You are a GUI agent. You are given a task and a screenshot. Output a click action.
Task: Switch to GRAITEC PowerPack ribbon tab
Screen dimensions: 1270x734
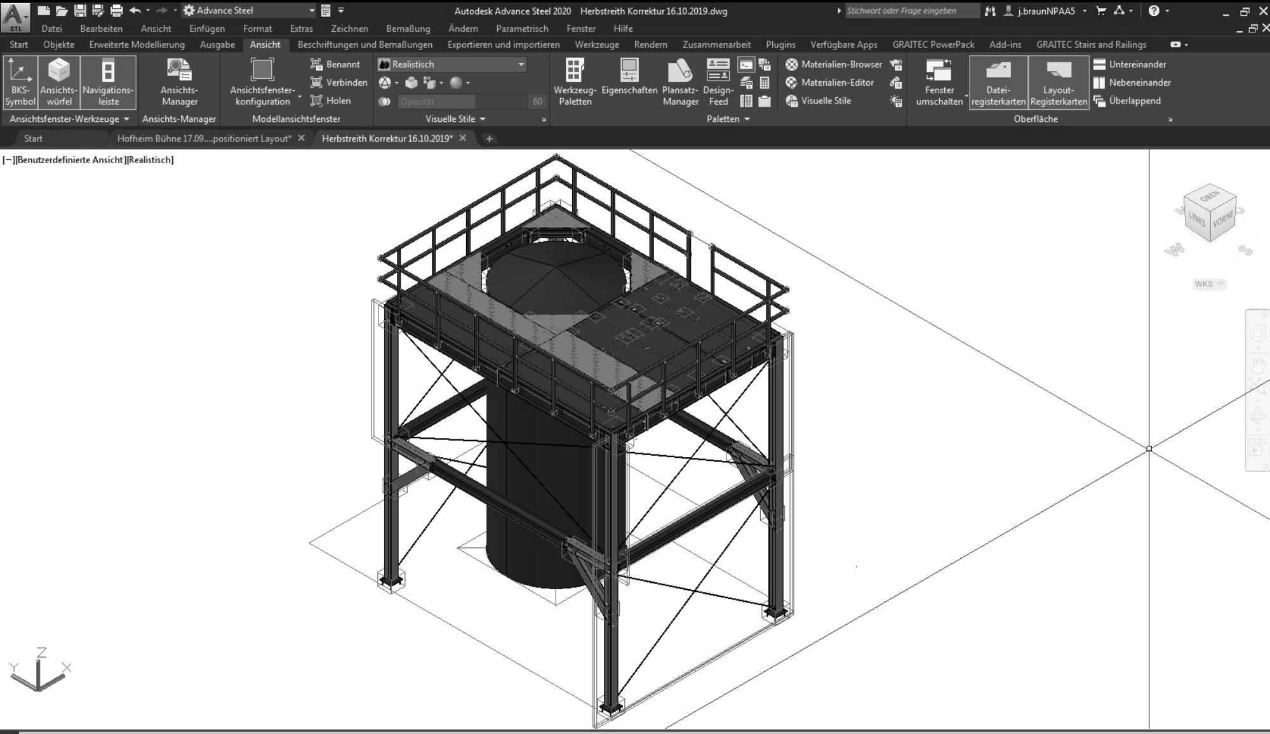point(933,44)
